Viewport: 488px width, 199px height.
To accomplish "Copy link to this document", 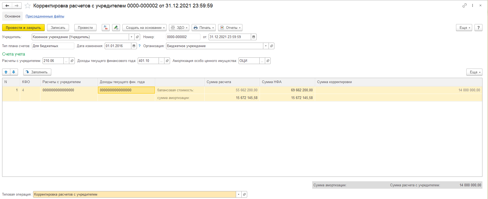I will click(464, 6).
